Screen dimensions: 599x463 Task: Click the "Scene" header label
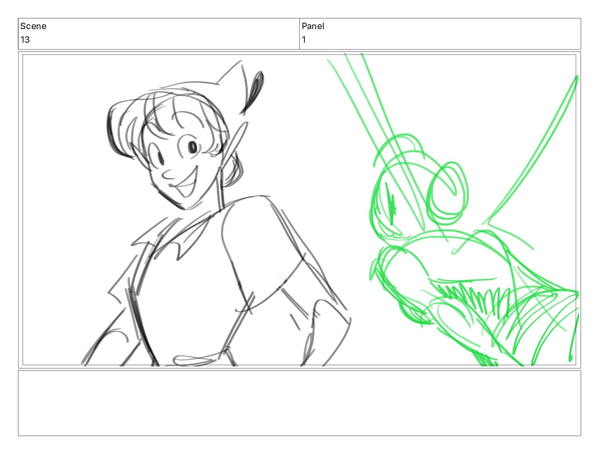tap(33, 26)
